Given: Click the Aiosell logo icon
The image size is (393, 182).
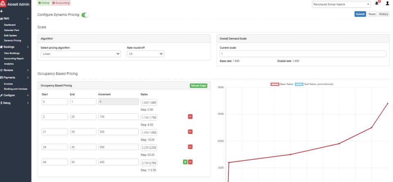Looking at the screenshot, I should pos(3,4).
